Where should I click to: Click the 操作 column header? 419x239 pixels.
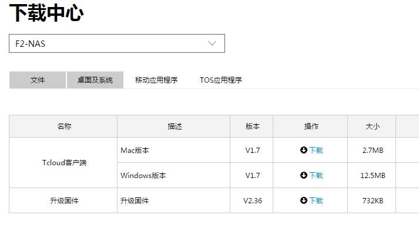(311, 126)
